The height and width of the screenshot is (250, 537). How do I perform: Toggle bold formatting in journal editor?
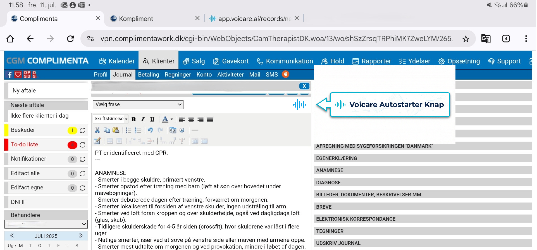click(133, 119)
